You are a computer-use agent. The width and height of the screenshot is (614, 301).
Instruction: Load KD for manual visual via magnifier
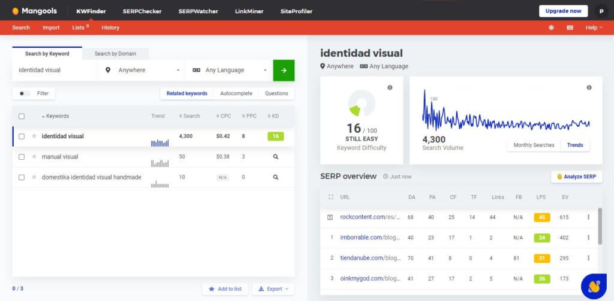276,156
